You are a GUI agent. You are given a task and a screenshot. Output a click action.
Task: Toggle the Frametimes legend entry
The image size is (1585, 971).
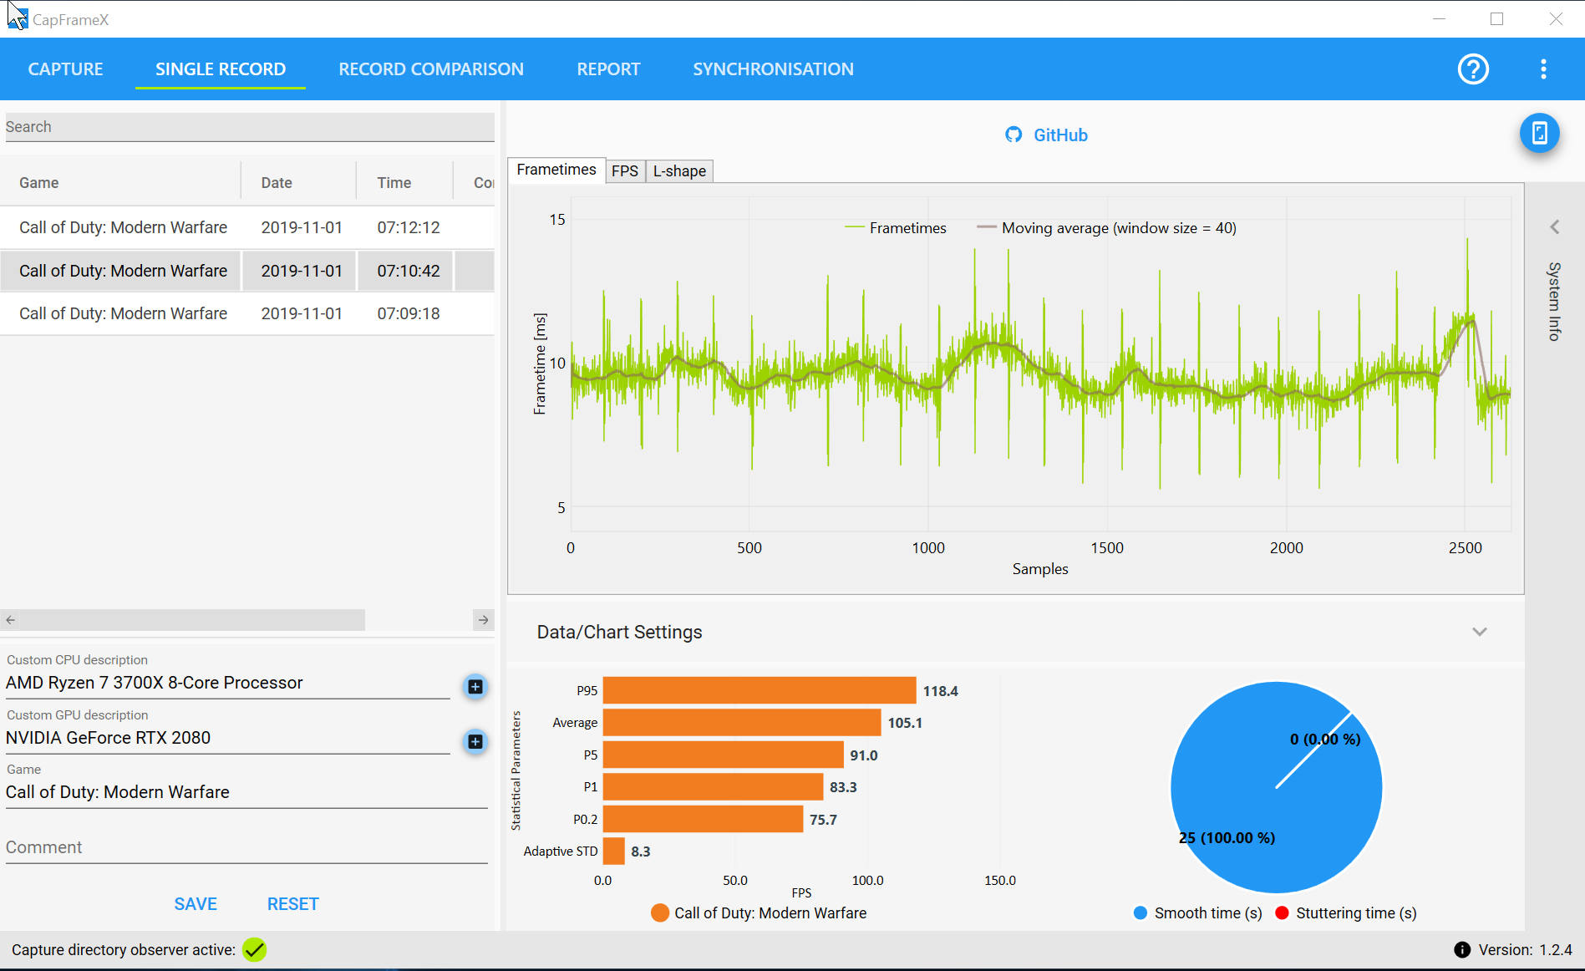pos(896,228)
